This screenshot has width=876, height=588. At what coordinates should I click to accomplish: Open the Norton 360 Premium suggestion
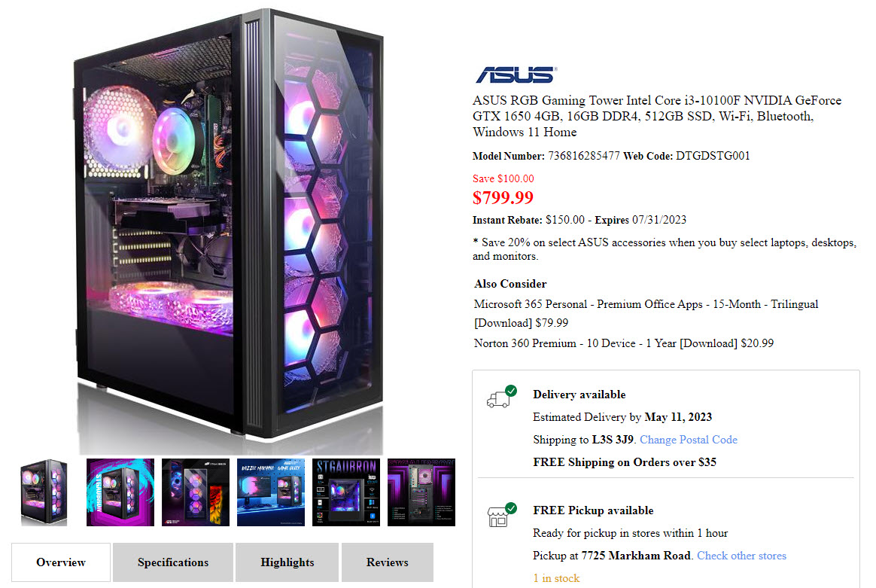623,343
